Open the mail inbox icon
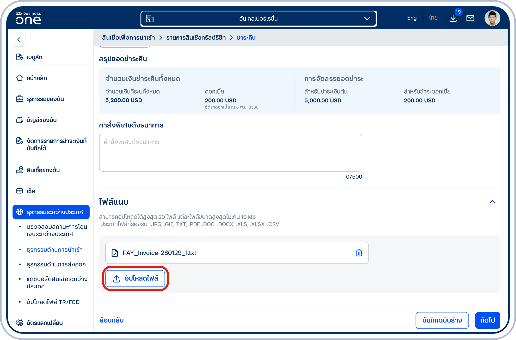The width and height of the screenshot is (516, 340). click(470, 18)
